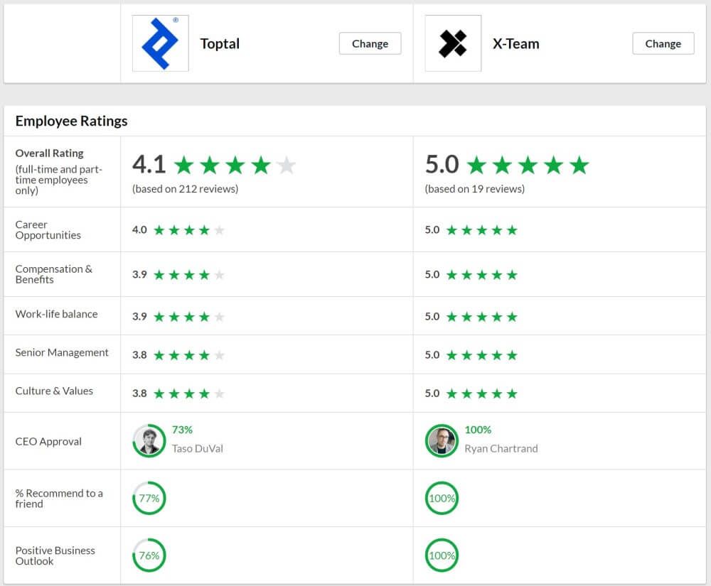Open Toptal company name link
The height and width of the screenshot is (586, 711).
click(x=220, y=44)
